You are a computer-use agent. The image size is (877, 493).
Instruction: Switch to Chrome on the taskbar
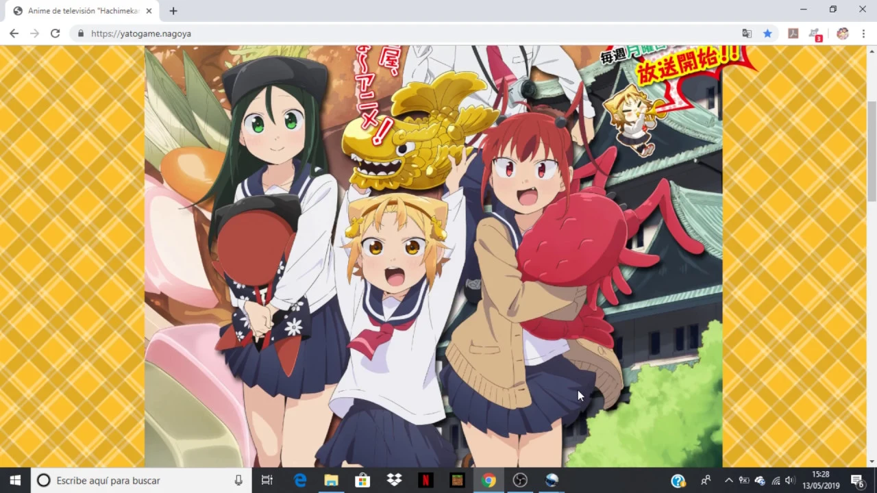489,481
